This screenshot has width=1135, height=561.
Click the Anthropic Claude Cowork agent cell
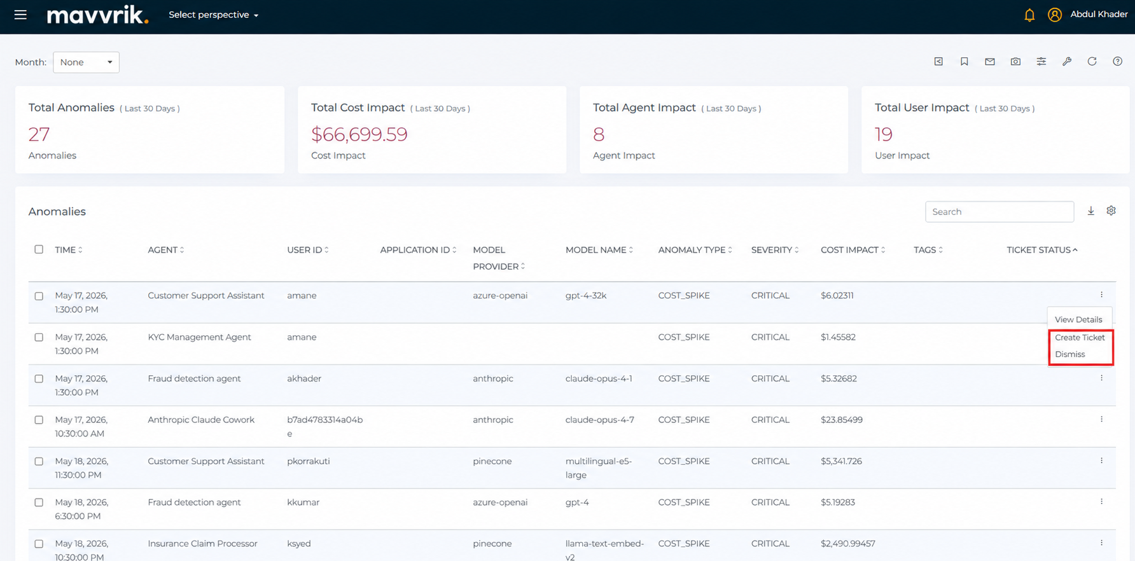[201, 420]
